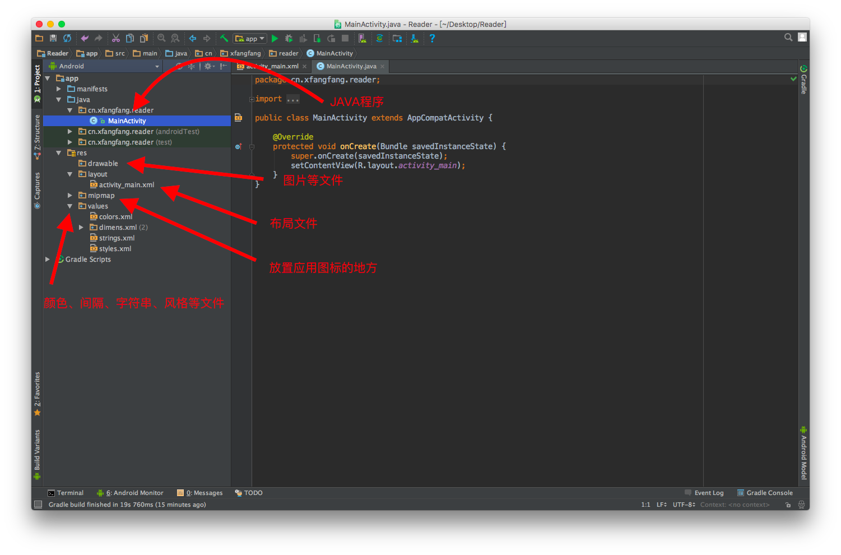
Task: Click the Copy toolbar icon
Action: (130, 38)
